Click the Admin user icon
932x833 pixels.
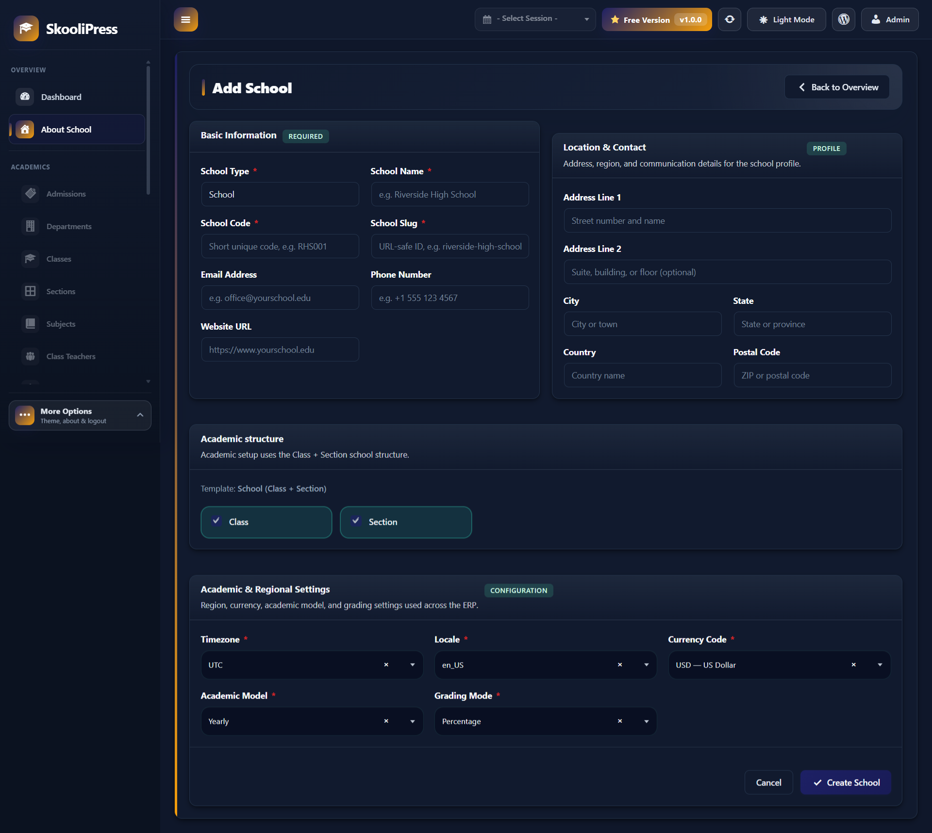click(876, 19)
